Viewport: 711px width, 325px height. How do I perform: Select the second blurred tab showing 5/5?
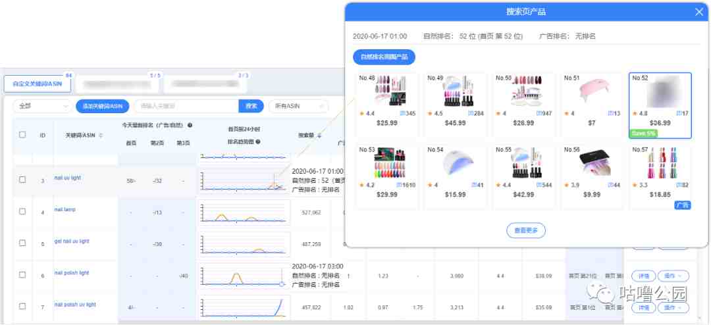117,84
